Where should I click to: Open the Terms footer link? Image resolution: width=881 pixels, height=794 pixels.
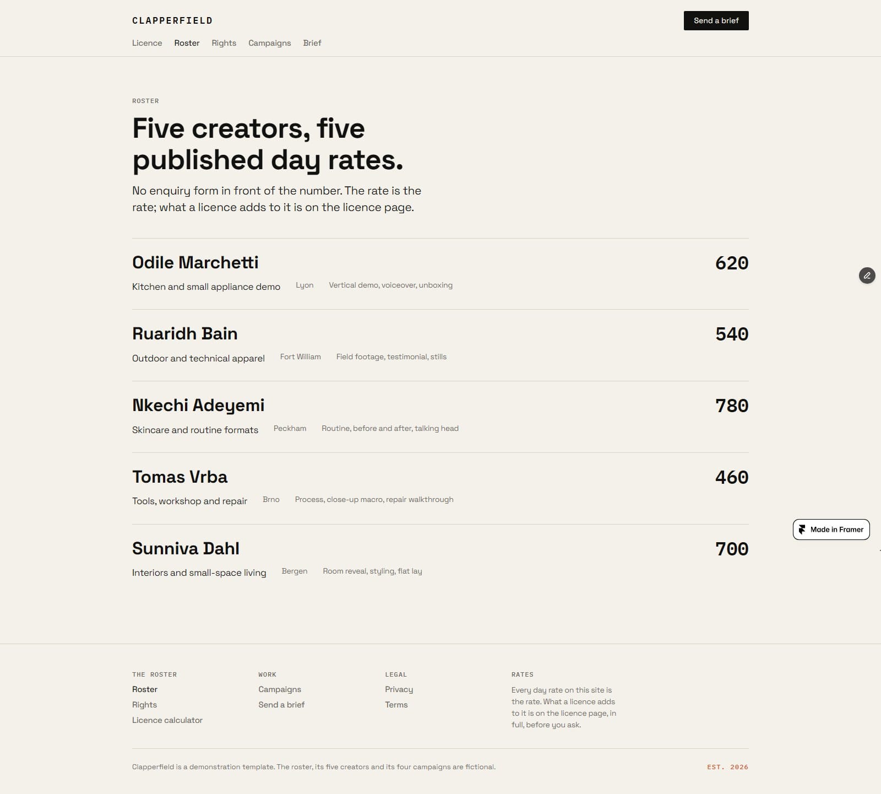tap(396, 705)
